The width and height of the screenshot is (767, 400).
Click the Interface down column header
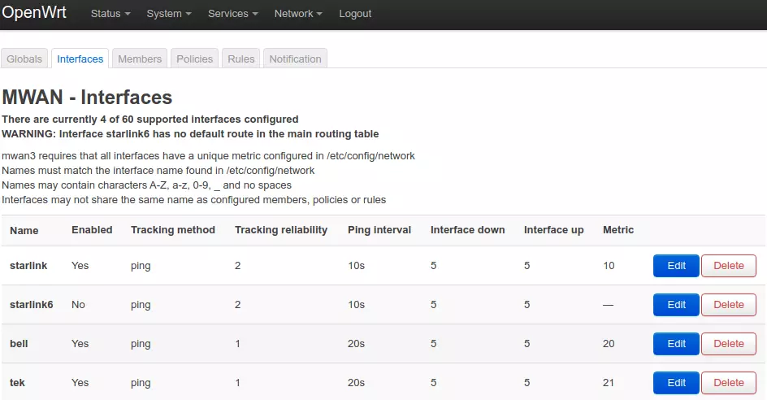467,230
